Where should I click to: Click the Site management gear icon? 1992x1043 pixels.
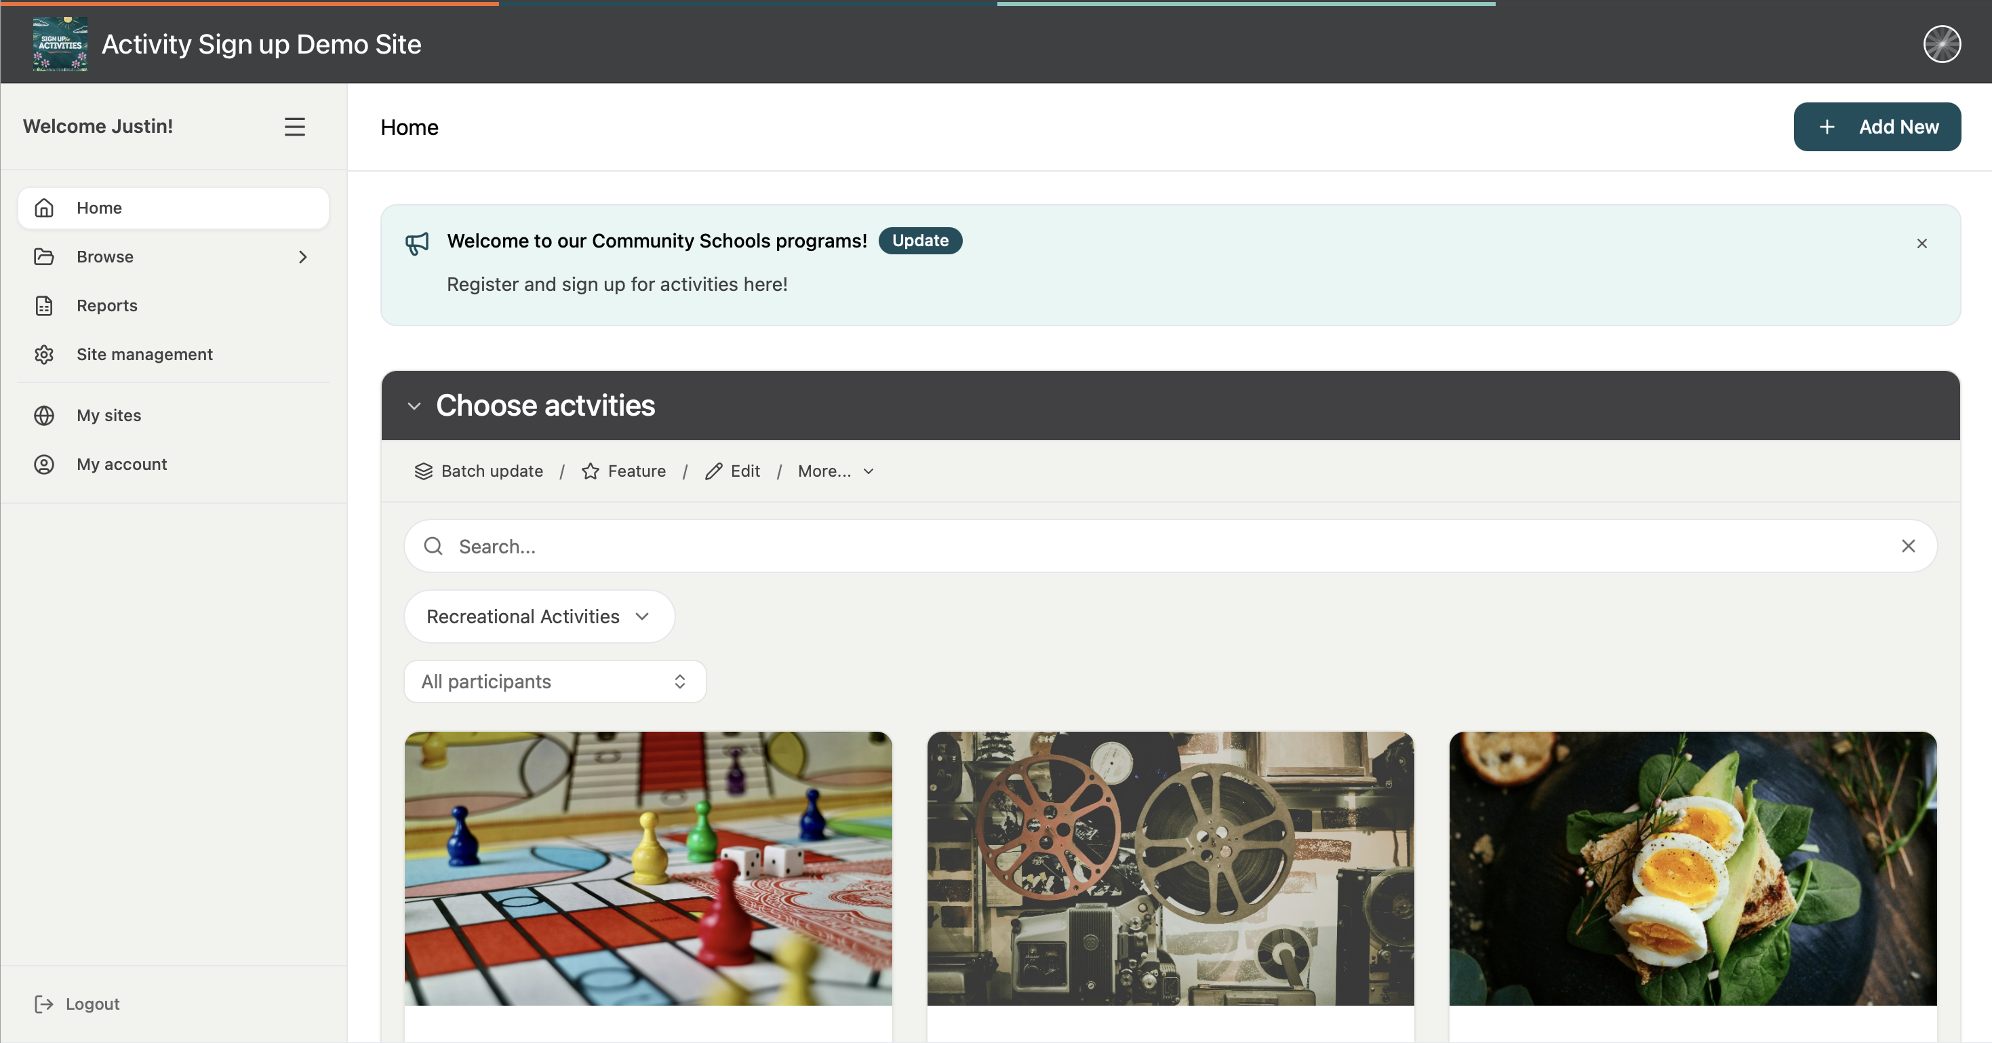tap(44, 353)
